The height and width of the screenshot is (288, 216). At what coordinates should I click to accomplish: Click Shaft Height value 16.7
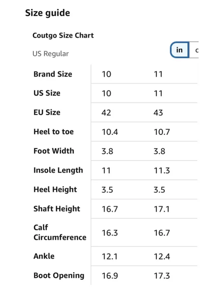tap(110, 209)
